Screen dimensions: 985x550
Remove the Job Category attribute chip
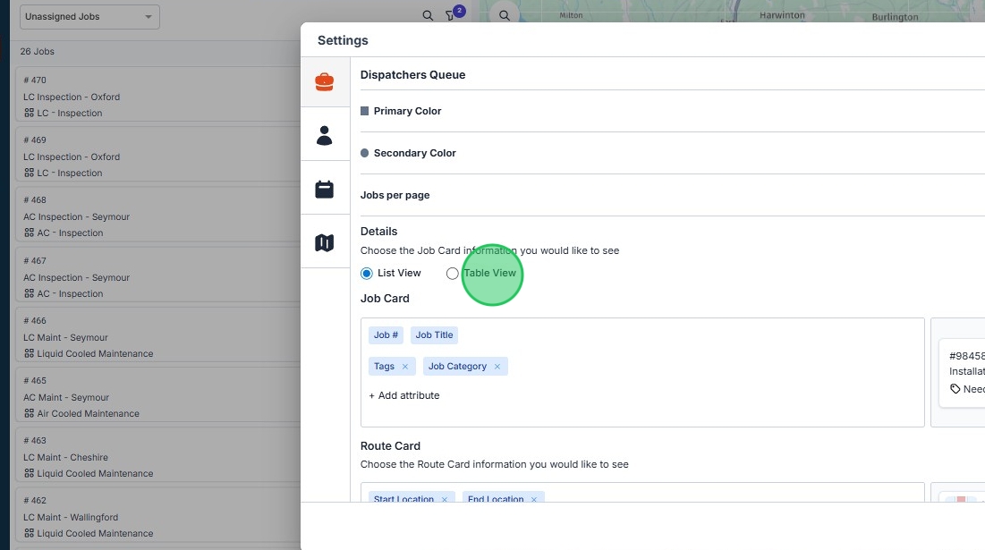pyautogui.click(x=497, y=367)
